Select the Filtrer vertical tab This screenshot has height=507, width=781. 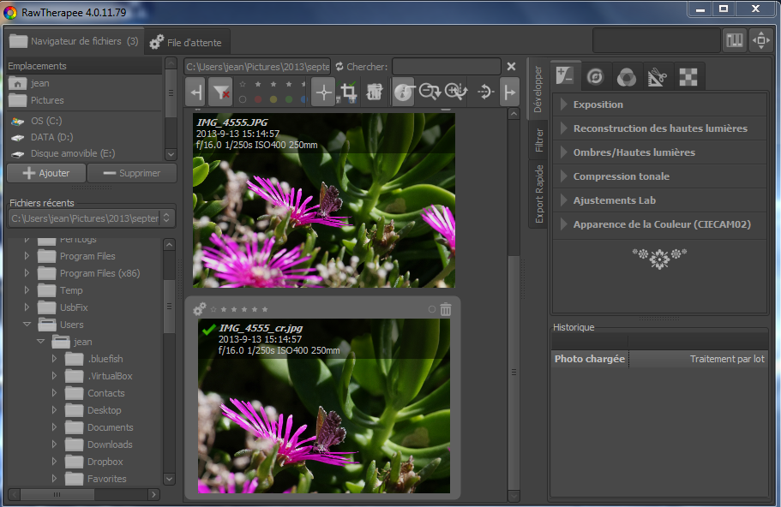pyautogui.click(x=538, y=140)
